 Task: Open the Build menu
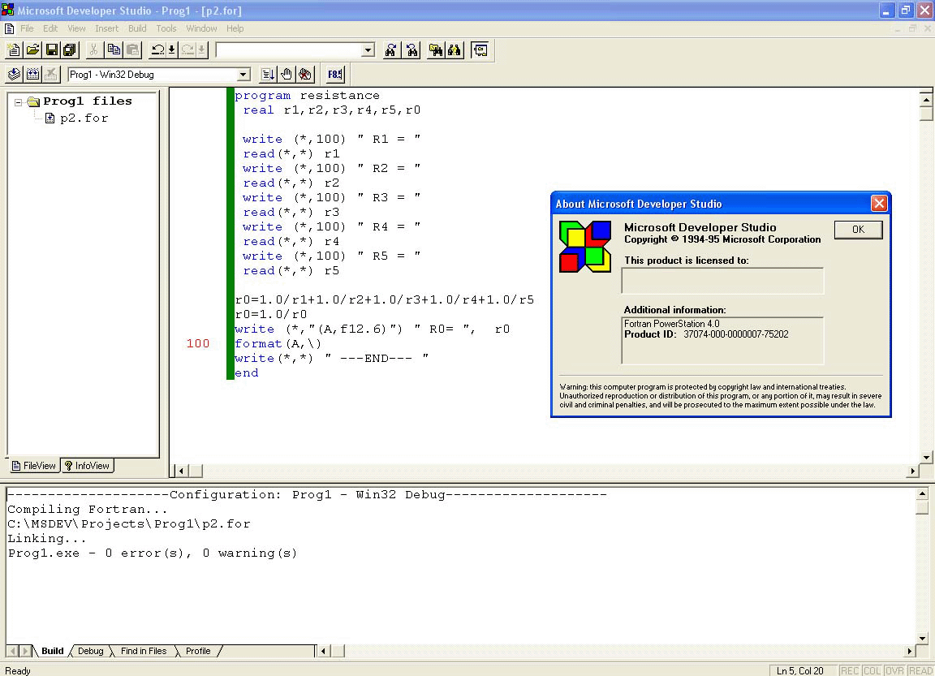(137, 28)
